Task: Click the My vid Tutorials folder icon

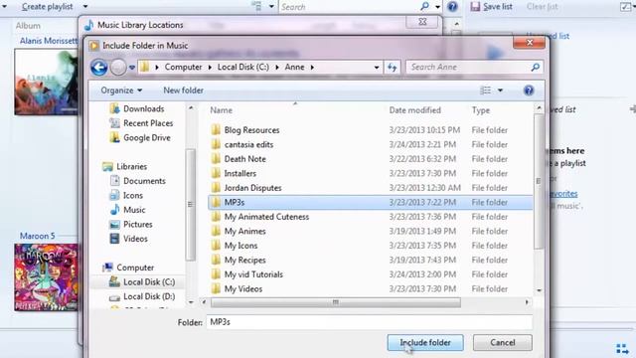Action: point(216,274)
